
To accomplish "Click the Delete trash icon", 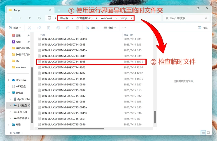I will pos(77,28).
